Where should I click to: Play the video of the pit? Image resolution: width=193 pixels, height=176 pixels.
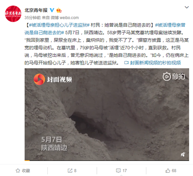point(107,114)
